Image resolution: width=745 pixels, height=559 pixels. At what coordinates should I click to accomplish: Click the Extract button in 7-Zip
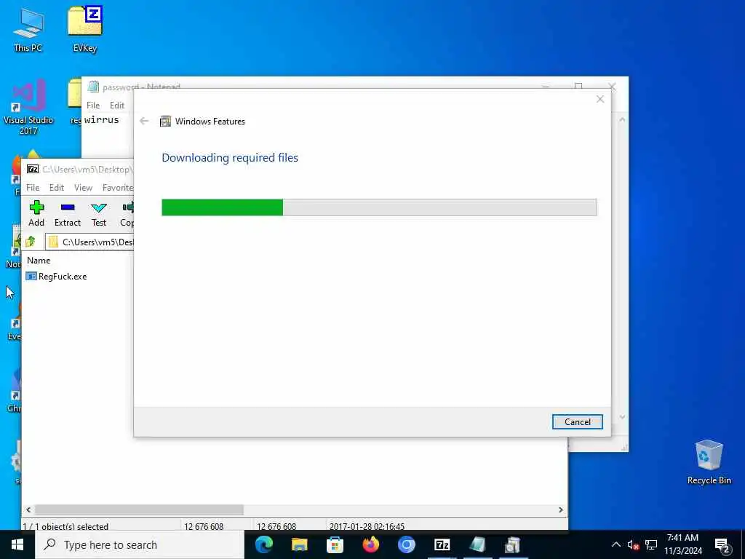point(68,213)
